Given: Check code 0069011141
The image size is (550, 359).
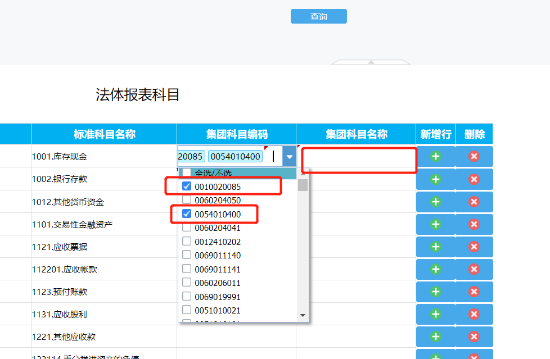Looking at the screenshot, I should tap(187, 269).
